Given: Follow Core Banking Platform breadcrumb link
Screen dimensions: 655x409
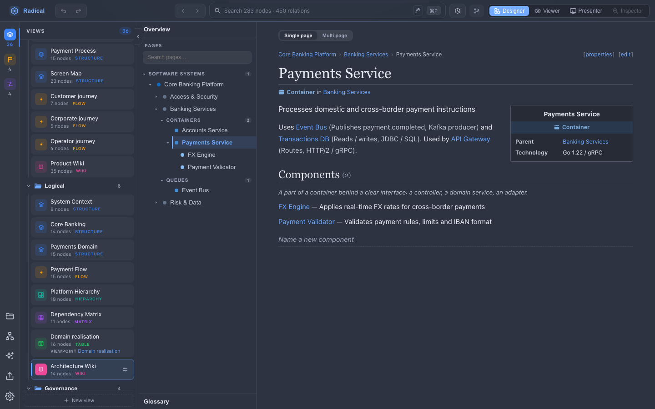Looking at the screenshot, I should (307, 55).
